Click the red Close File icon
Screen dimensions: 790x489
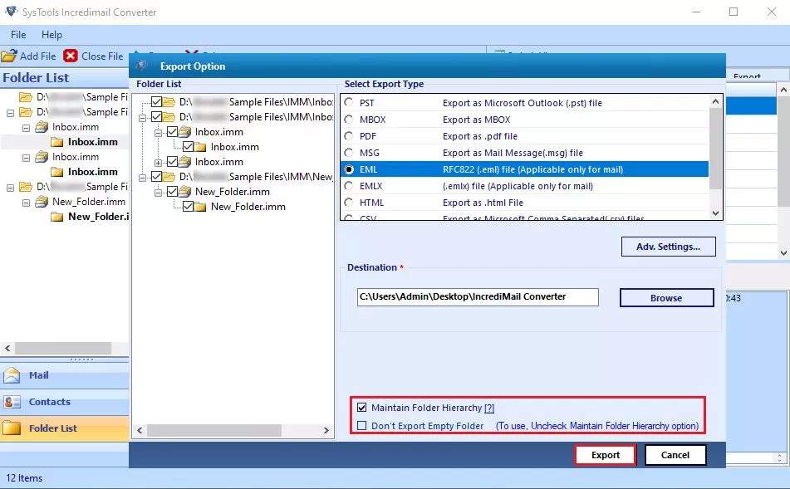click(x=71, y=56)
